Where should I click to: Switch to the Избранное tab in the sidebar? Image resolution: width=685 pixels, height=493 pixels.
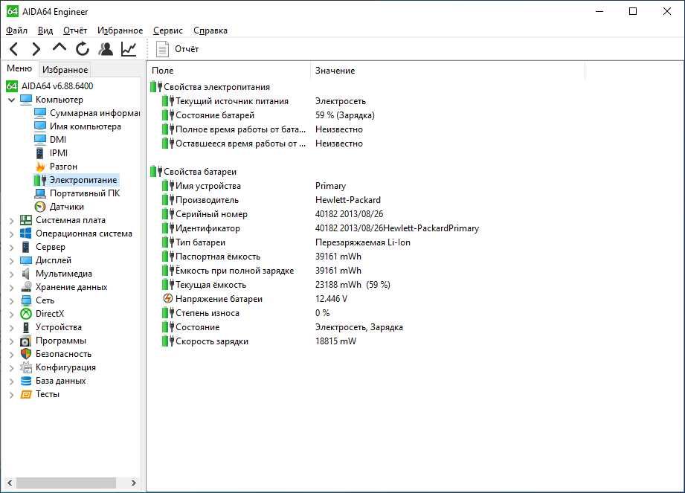pos(65,69)
